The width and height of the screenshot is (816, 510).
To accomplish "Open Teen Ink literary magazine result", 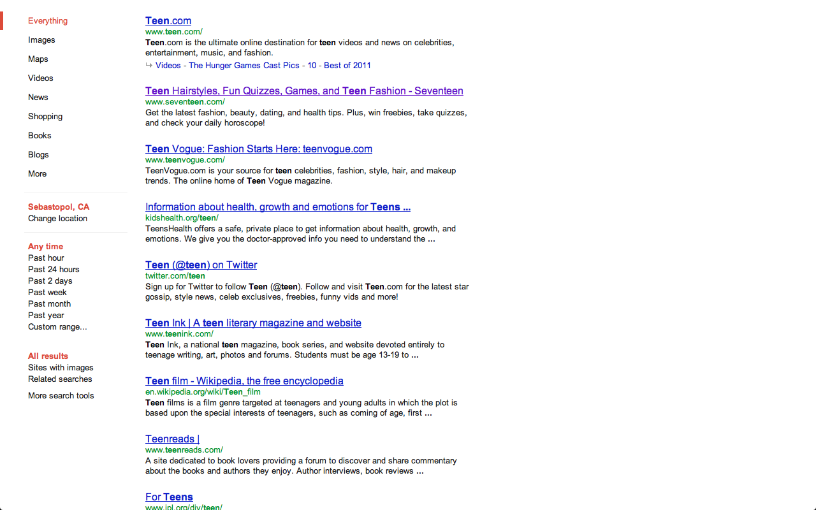I will click(253, 323).
